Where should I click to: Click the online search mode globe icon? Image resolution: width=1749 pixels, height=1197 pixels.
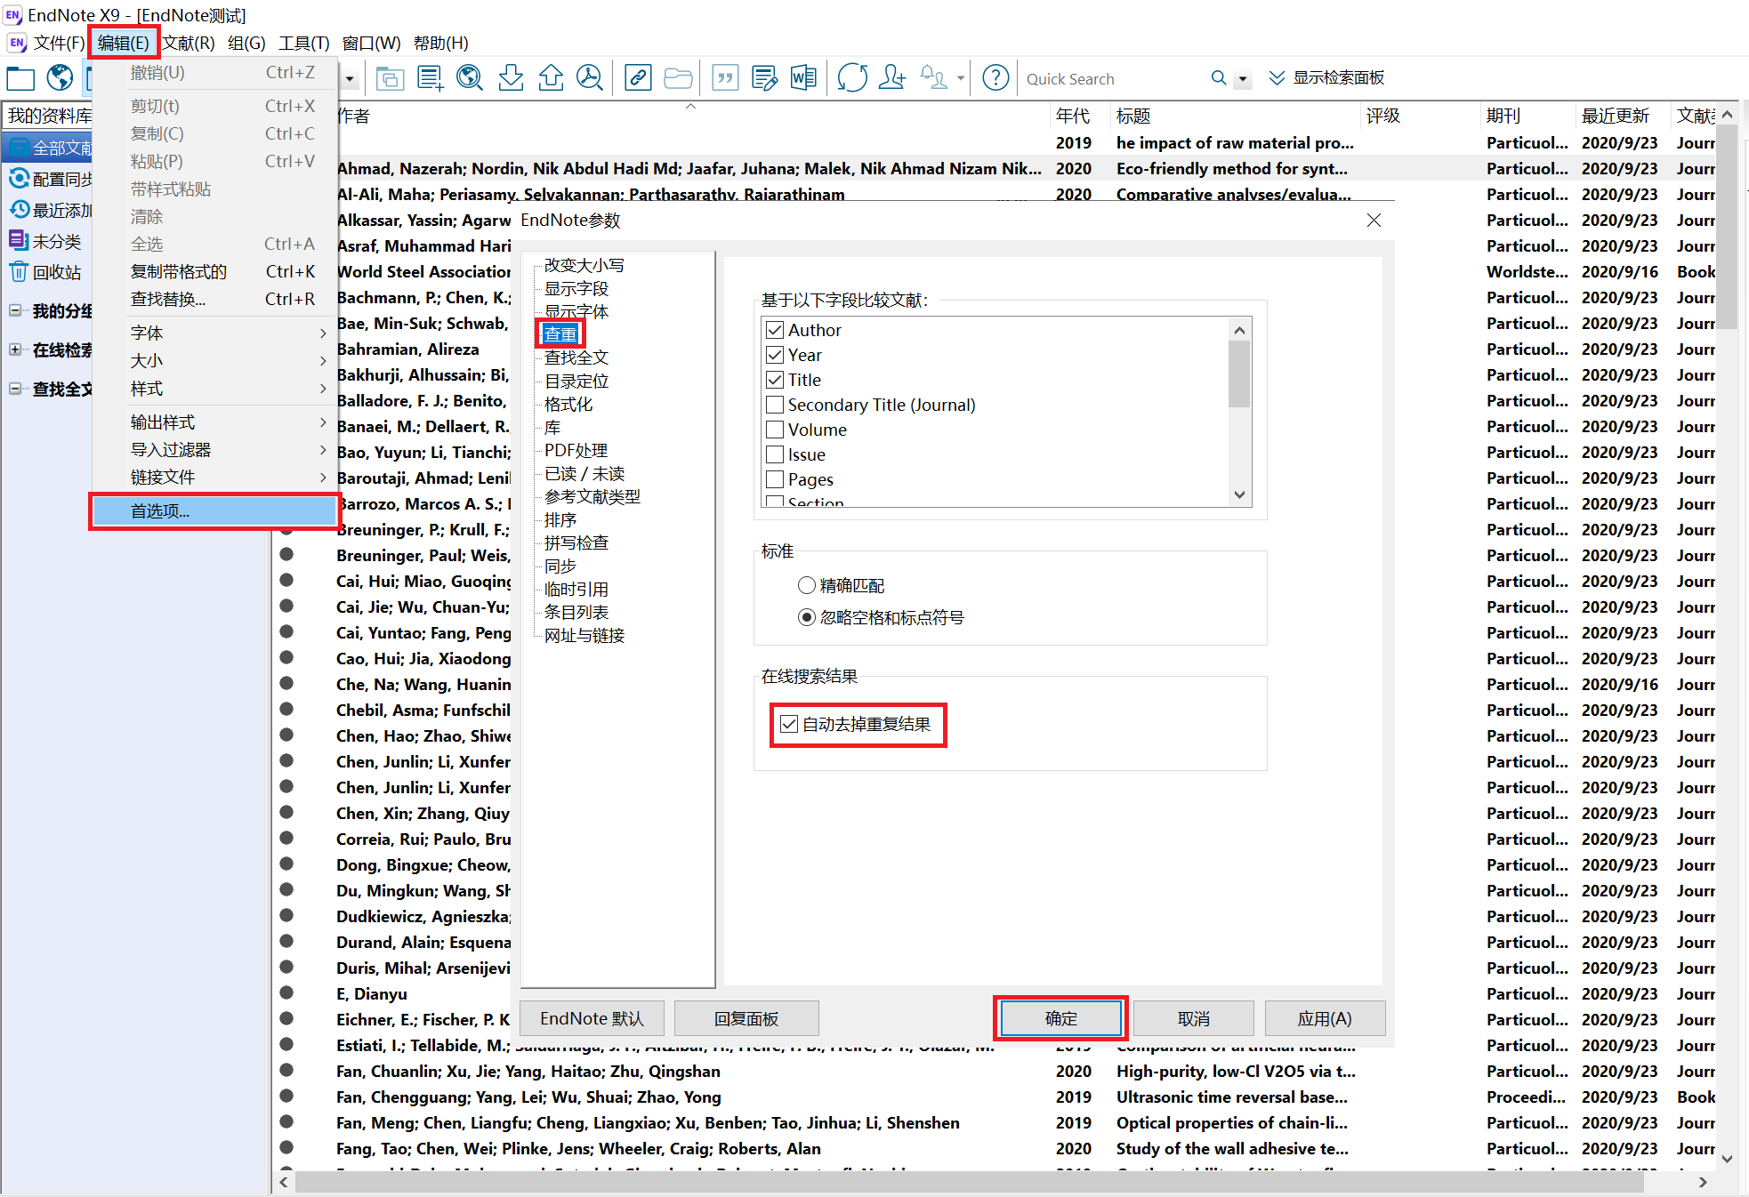click(x=60, y=78)
